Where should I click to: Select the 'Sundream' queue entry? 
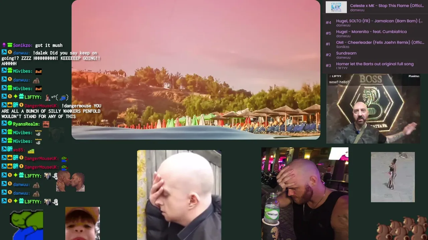tap(346, 53)
